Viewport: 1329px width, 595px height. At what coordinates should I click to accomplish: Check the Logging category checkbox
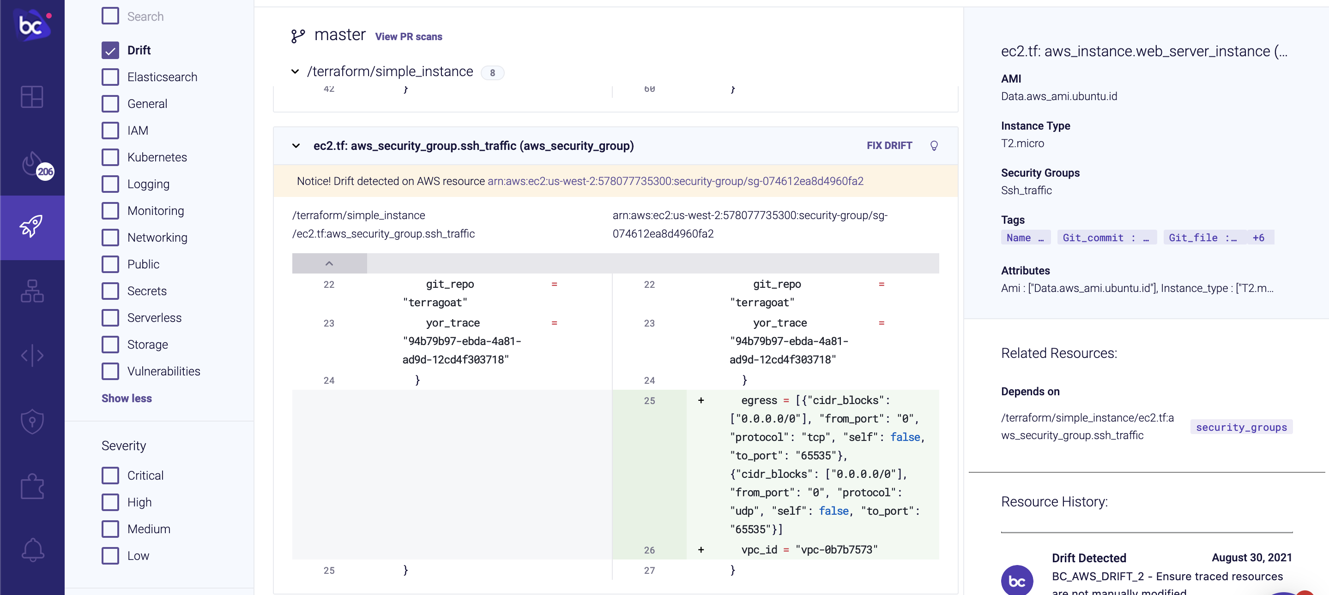[110, 184]
